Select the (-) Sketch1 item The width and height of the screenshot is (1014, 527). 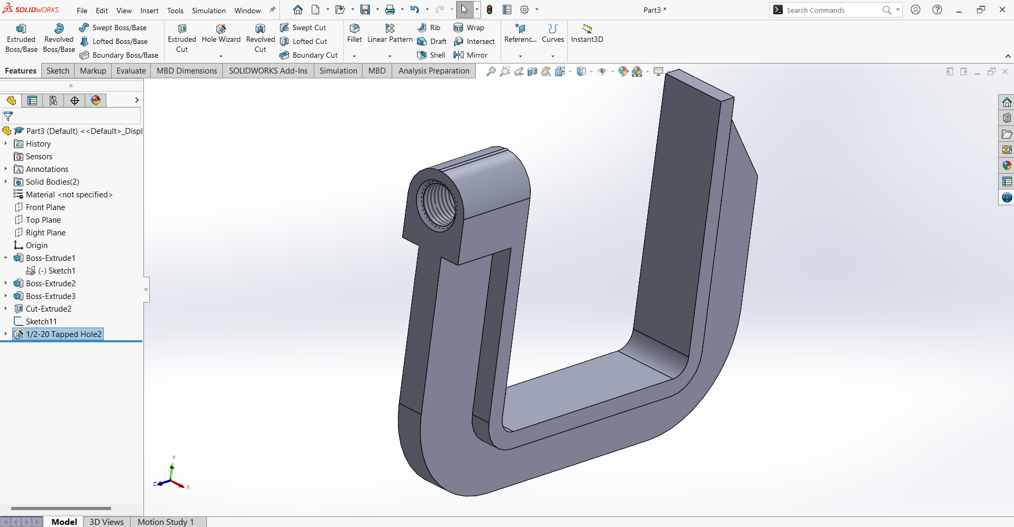click(x=51, y=270)
